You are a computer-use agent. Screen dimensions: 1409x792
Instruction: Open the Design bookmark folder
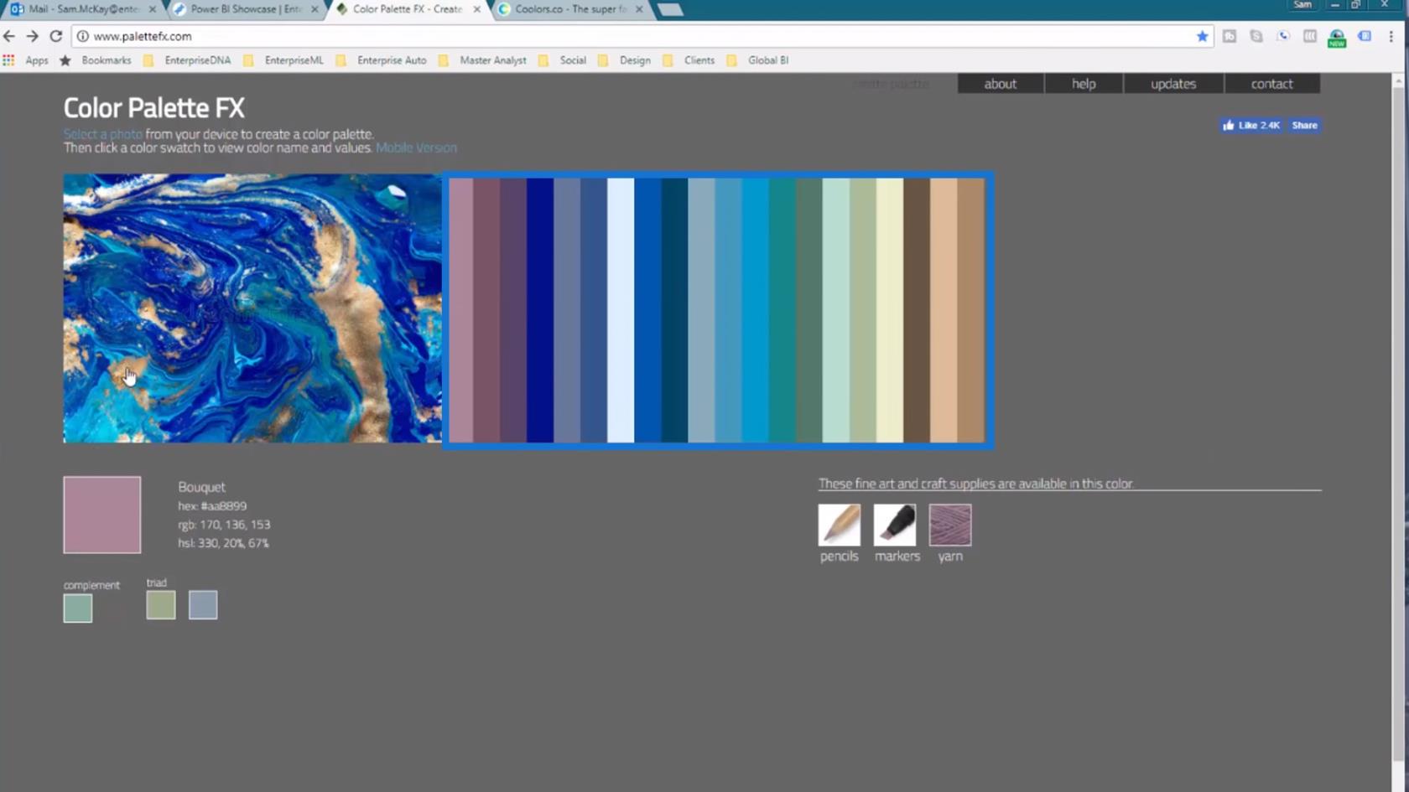click(625, 60)
